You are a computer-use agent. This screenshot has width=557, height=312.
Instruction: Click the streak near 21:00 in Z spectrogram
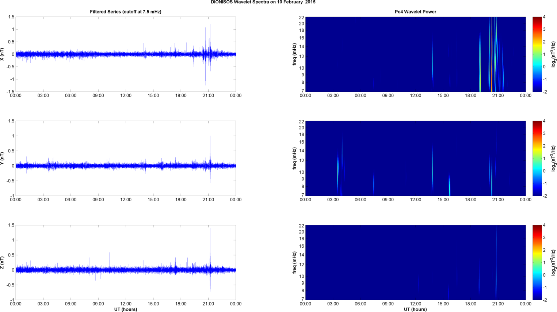[496, 262]
